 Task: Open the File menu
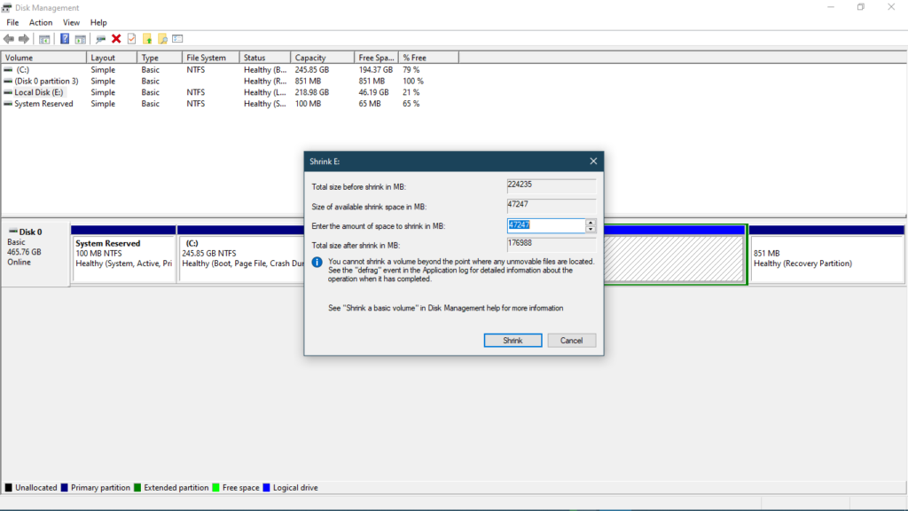(x=12, y=22)
